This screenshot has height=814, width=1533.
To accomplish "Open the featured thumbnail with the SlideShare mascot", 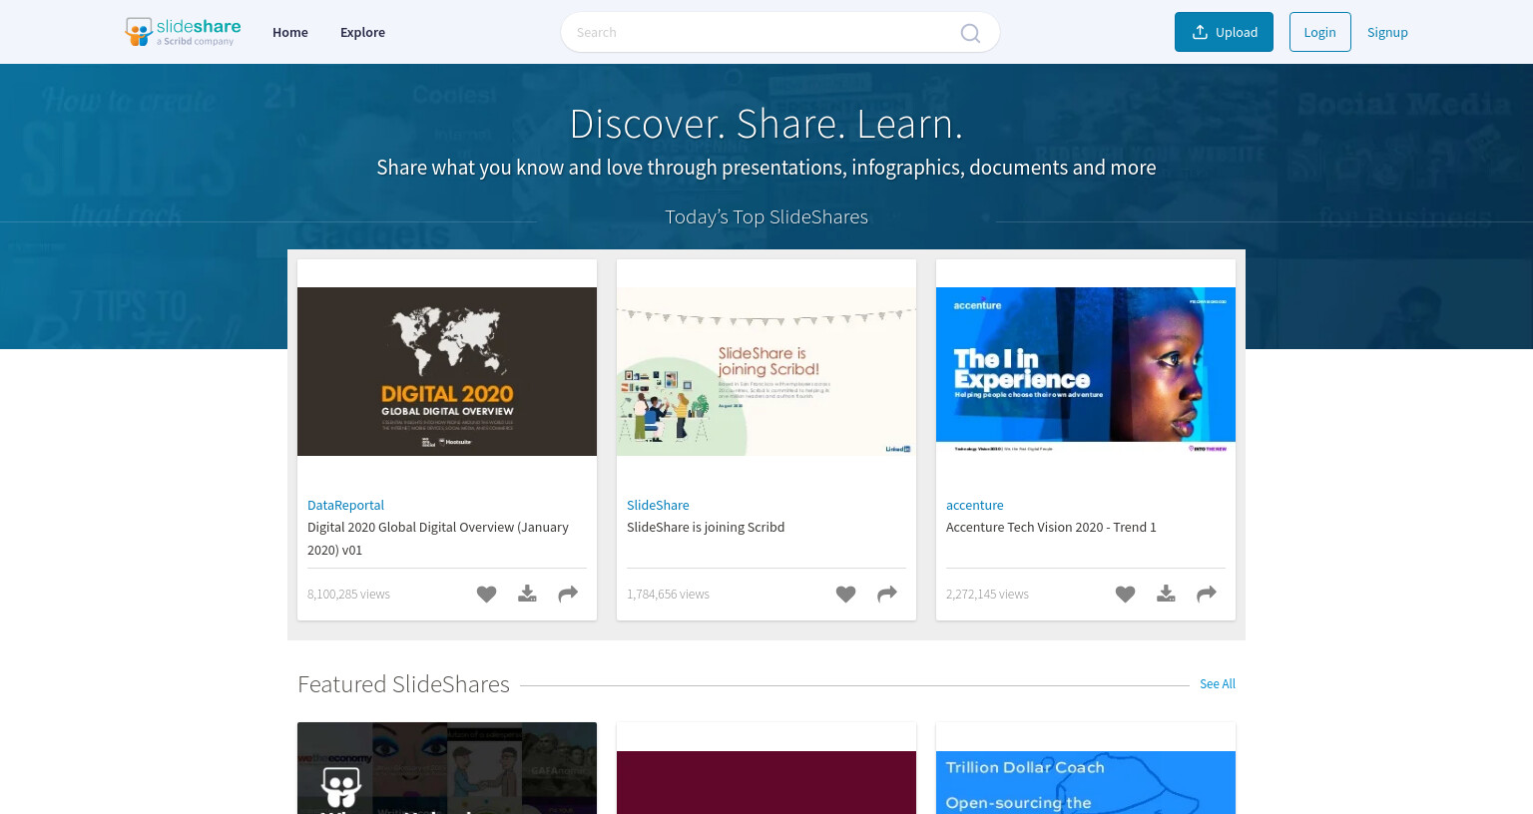I will [447, 768].
